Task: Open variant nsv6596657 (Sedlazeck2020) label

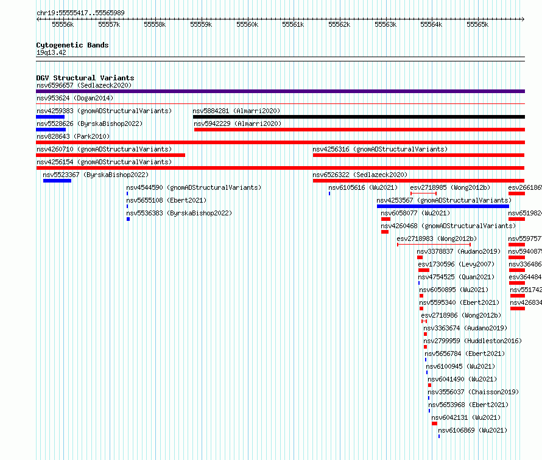Action: tap(84, 85)
